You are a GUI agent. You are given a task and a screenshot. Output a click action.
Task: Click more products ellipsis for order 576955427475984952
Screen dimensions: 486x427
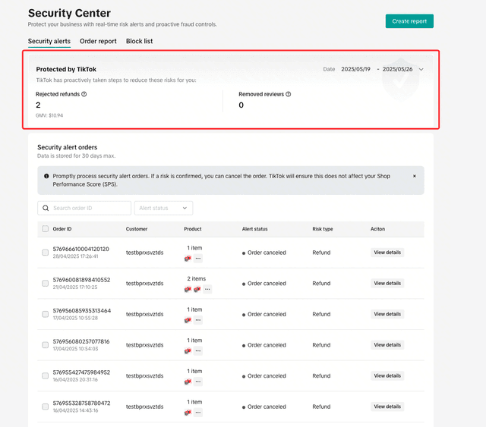pos(198,381)
